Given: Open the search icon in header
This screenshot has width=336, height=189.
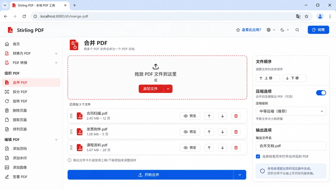Looking at the screenshot, I should [x=297, y=30].
